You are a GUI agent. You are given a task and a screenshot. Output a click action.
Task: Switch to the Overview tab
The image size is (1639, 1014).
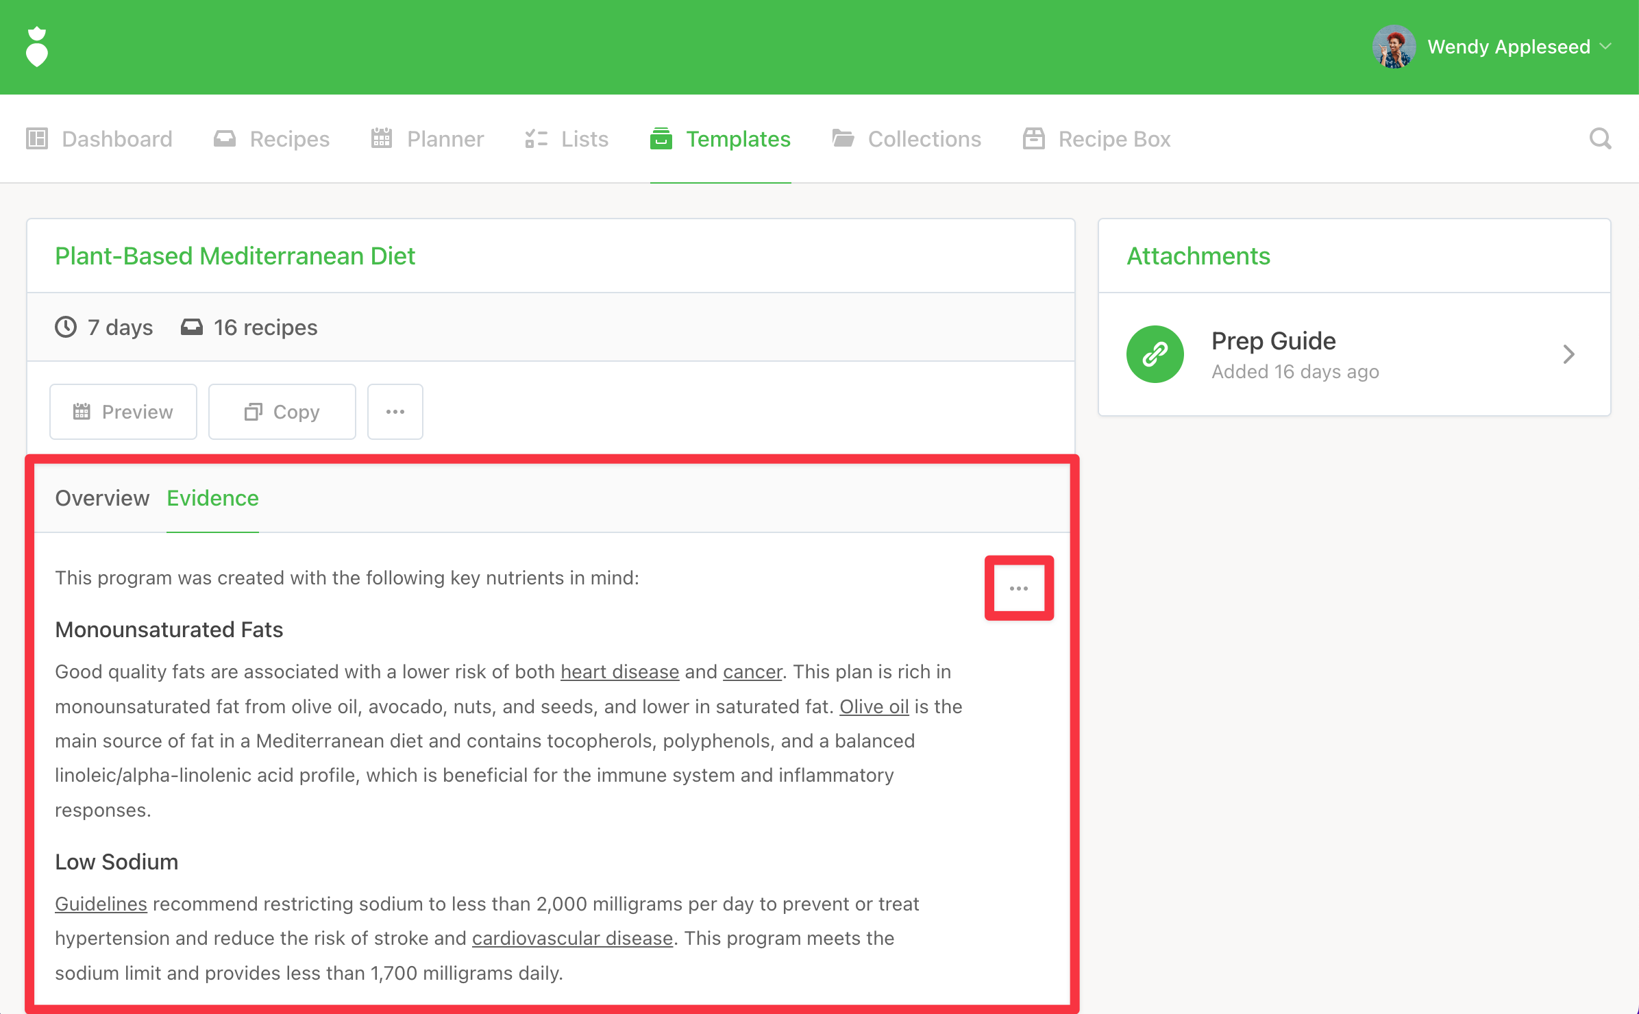[x=102, y=498]
